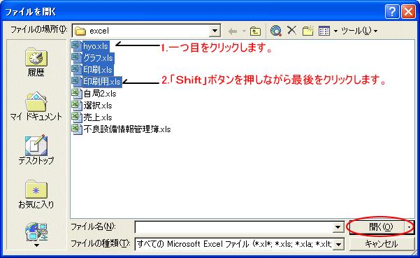This screenshot has width=420, height=258.
Task: Select the file 選択.xls
Action: point(98,106)
